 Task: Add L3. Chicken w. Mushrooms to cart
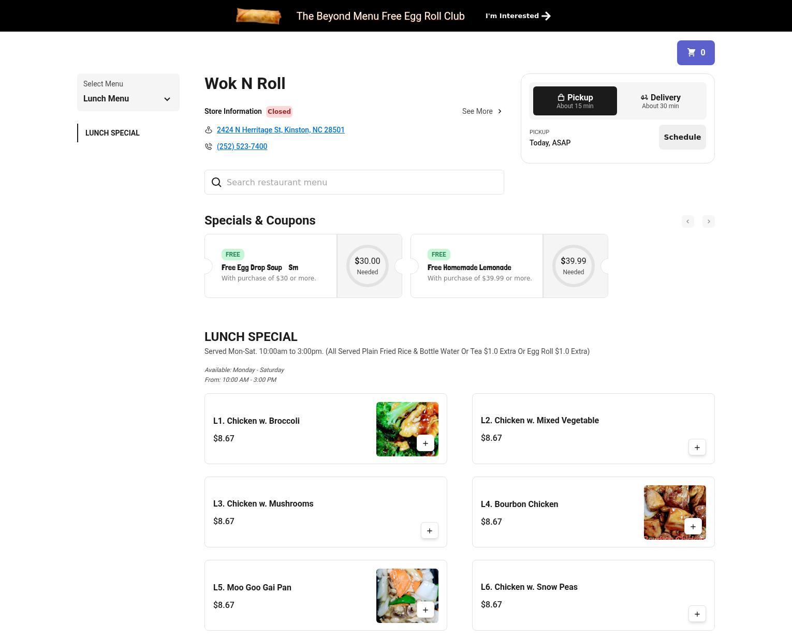(x=430, y=531)
